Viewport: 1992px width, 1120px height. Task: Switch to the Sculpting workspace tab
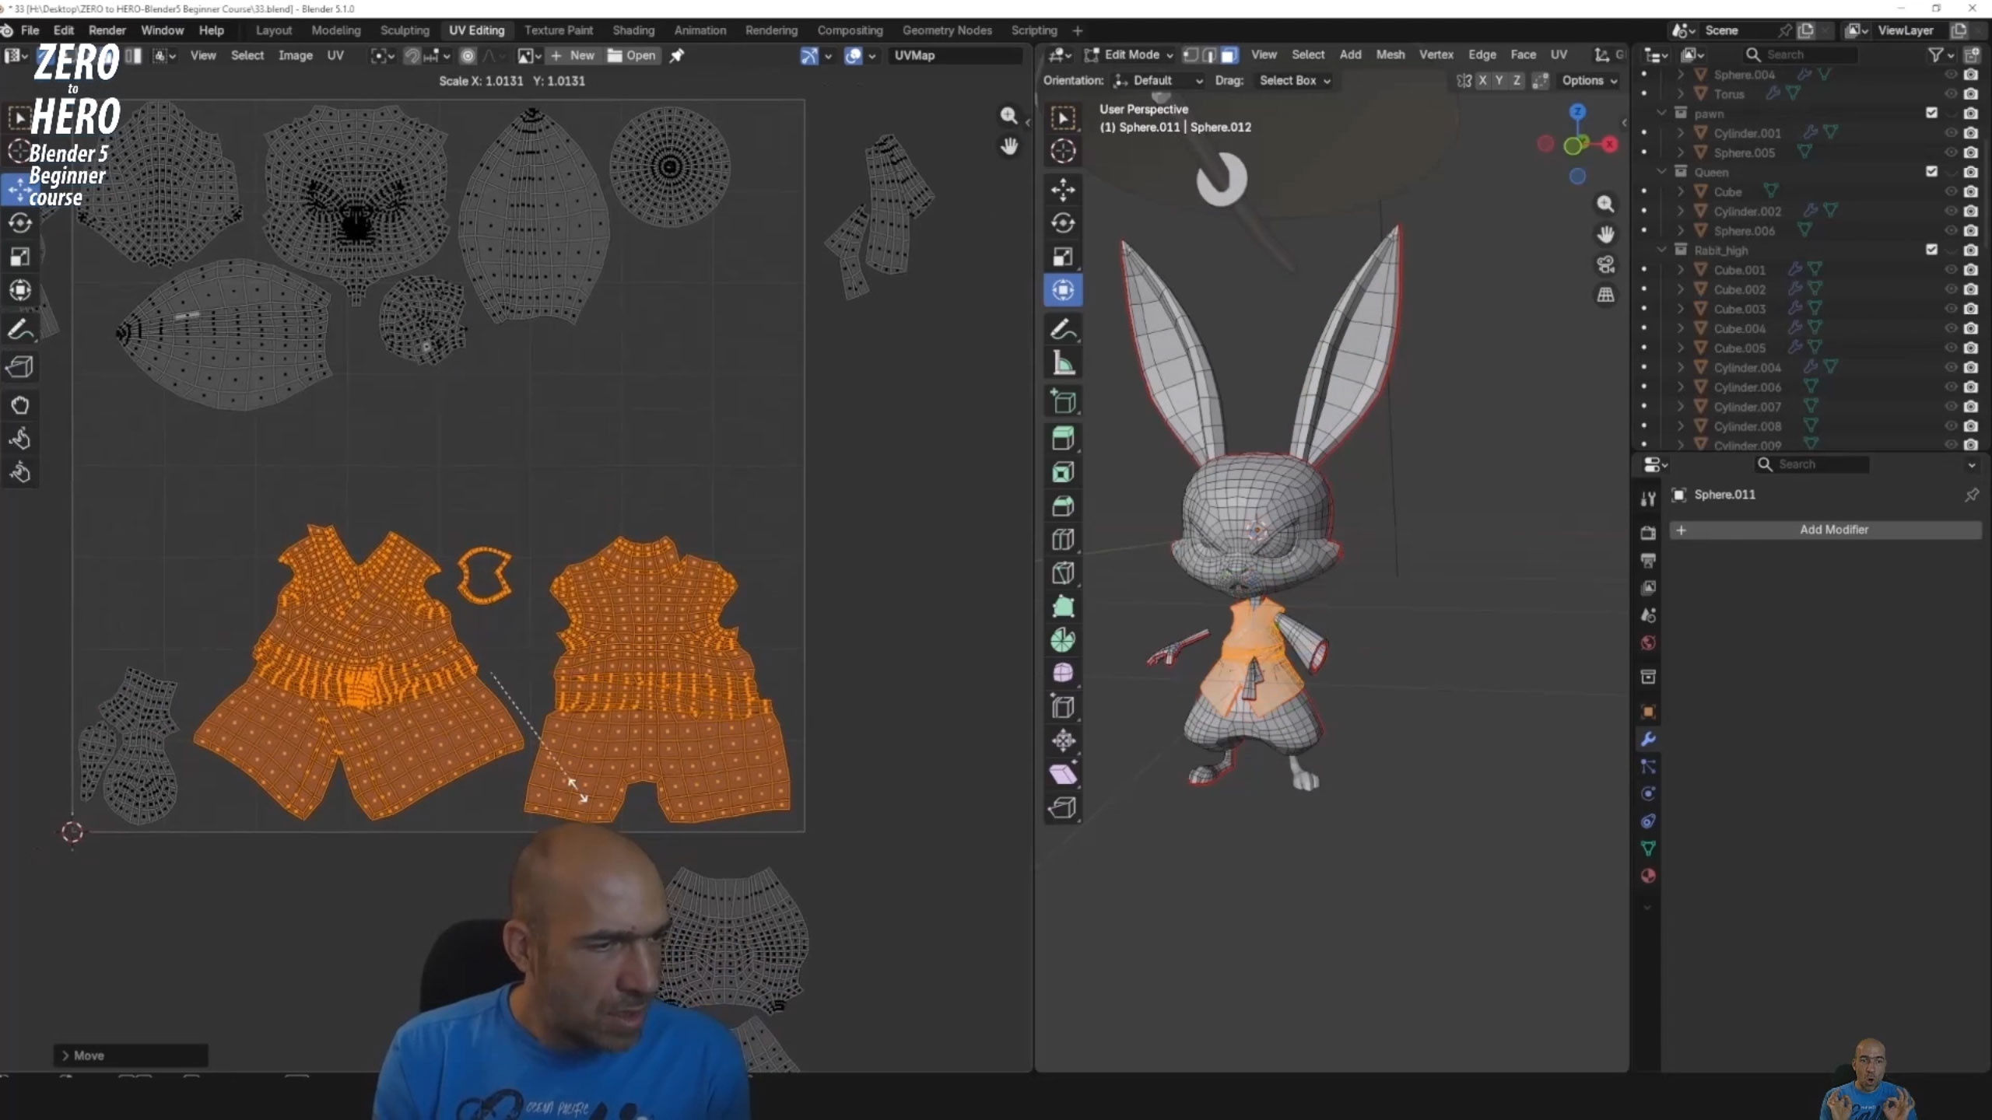[405, 30]
